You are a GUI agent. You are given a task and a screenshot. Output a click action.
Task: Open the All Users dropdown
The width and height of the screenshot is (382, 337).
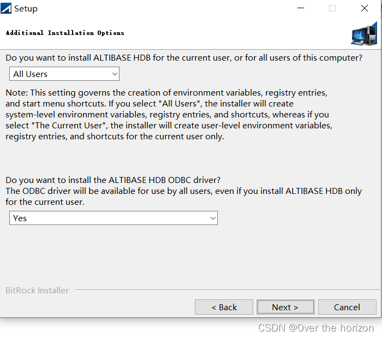tap(64, 74)
